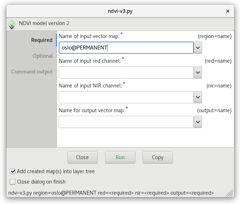Expand the output vector map dropdown
The width and height of the screenshot is (240, 204).
coord(198,122)
